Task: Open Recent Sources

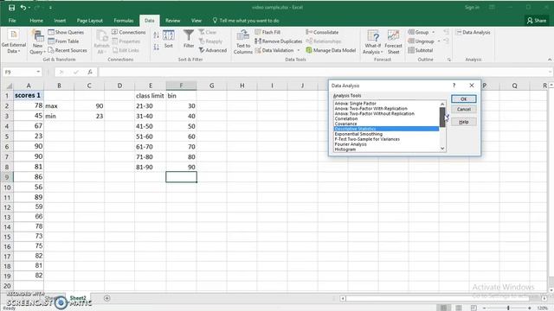Action: (68, 50)
